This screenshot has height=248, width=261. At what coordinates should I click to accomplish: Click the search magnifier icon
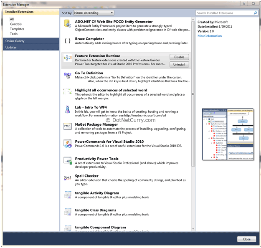click(256, 13)
